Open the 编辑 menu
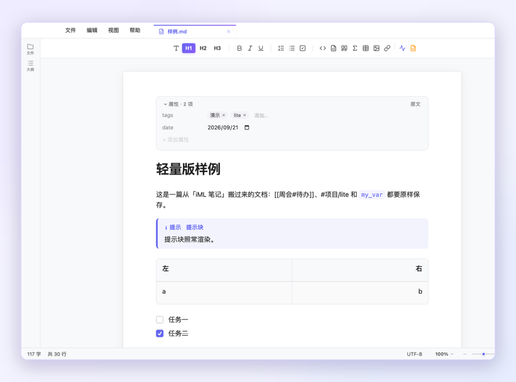The width and height of the screenshot is (516, 382). coord(92,30)
